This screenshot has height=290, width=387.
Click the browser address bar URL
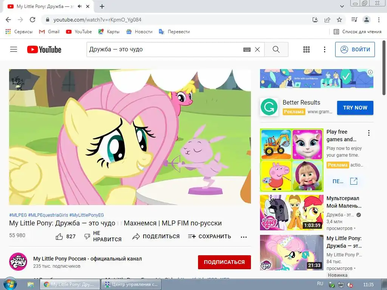pos(97,20)
